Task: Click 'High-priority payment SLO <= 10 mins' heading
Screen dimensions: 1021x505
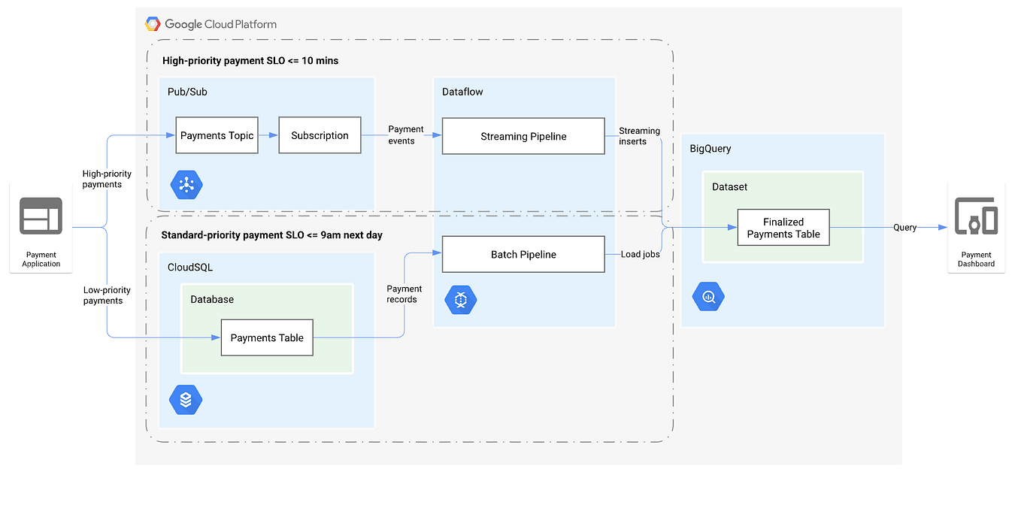Action: pos(250,60)
